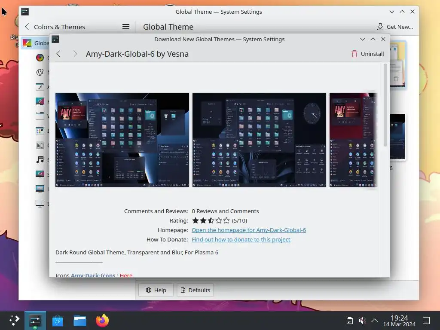
Task: Open the Login Screen icon item in sidebar
Action: (x=40, y=189)
